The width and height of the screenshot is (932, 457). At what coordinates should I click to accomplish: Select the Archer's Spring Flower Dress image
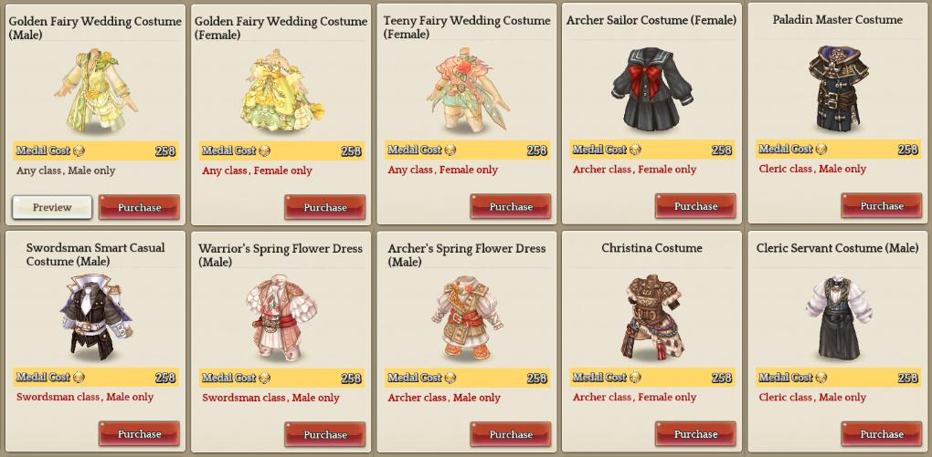tap(468, 318)
